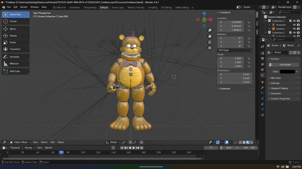Click the zoom magnifier viewport icon
Image resolution: width=302 pixels, height=169 pixels.
209,30
